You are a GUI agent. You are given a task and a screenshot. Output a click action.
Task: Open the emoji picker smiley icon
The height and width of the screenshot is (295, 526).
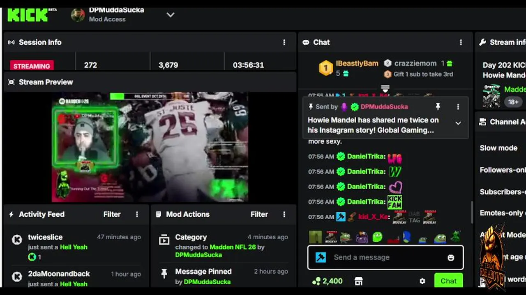(x=451, y=257)
